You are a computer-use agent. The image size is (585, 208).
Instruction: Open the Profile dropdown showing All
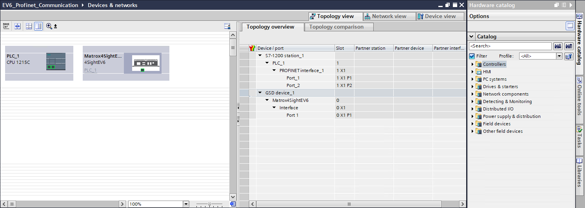pos(559,56)
